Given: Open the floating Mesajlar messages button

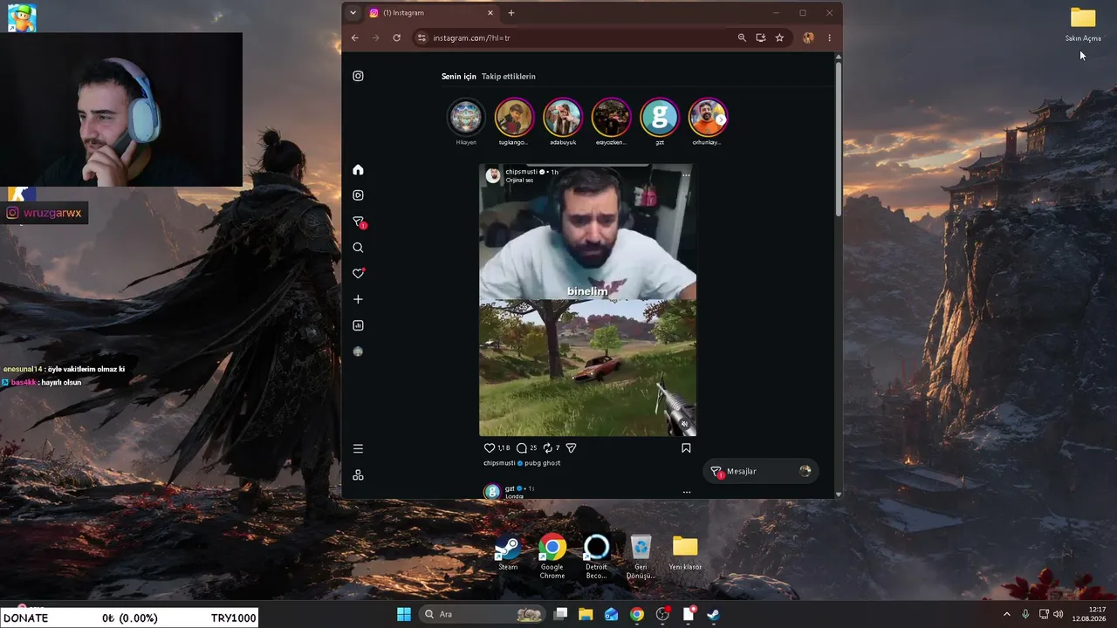Looking at the screenshot, I should pos(761,471).
